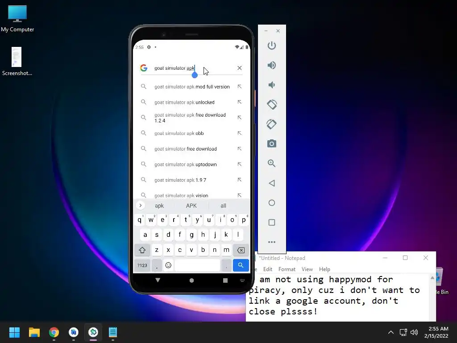
Task: Open Notepad View menu
Action: 307,269
